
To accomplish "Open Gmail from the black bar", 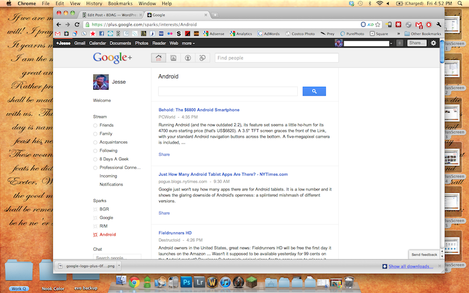I will coord(80,43).
